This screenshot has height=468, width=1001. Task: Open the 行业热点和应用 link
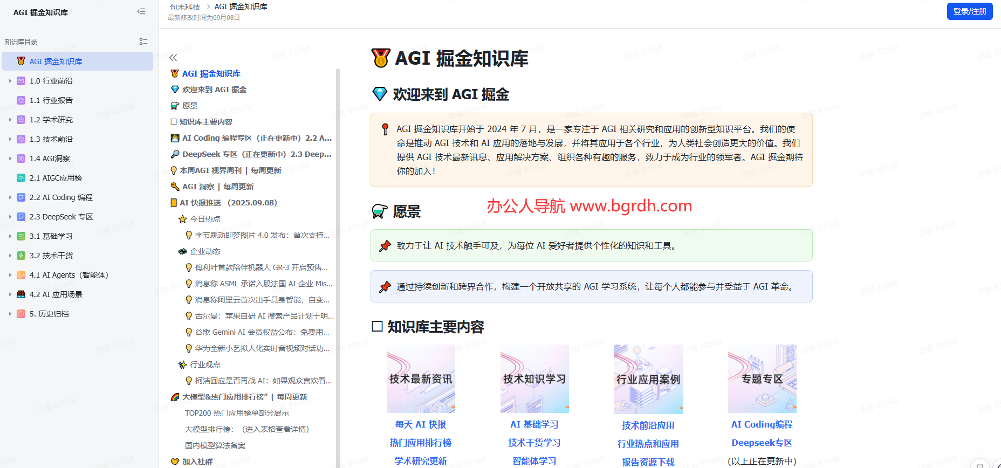point(648,444)
